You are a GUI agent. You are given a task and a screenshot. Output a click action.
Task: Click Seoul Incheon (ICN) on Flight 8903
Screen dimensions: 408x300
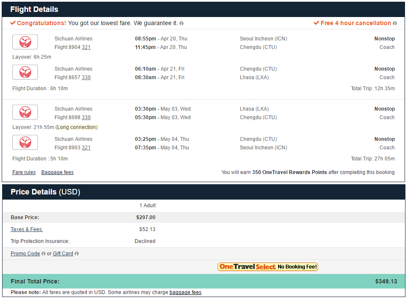(263, 147)
